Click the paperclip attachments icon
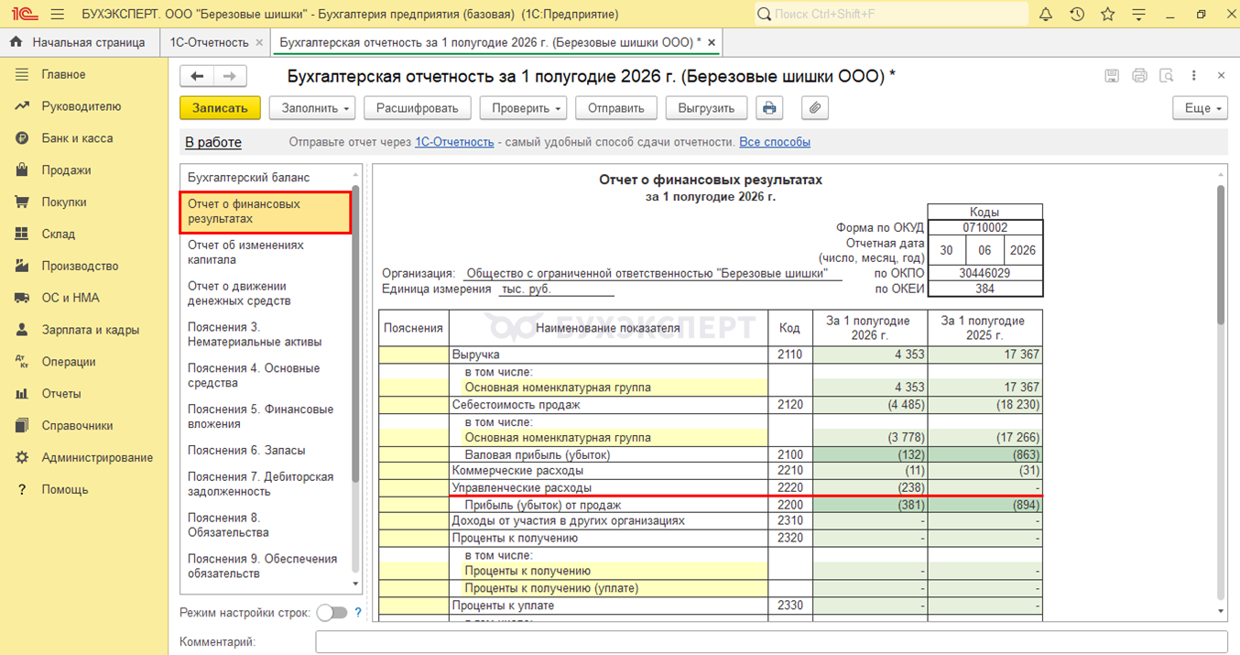 click(815, 108)
